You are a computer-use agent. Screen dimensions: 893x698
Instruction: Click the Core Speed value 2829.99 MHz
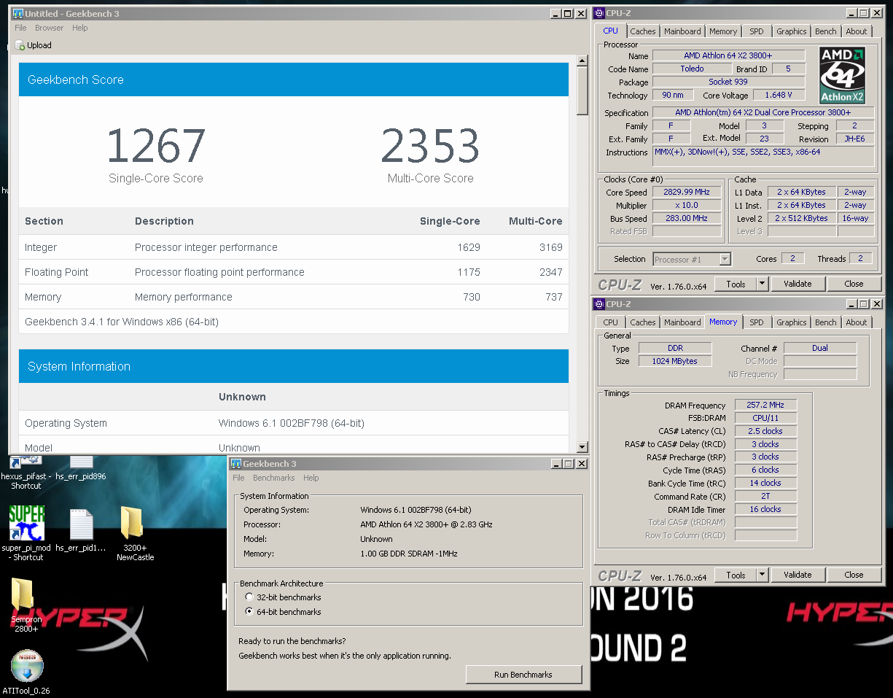click(x=687, y=193)
